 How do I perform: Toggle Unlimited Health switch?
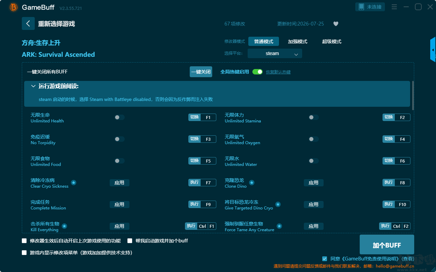click(120, 117)
